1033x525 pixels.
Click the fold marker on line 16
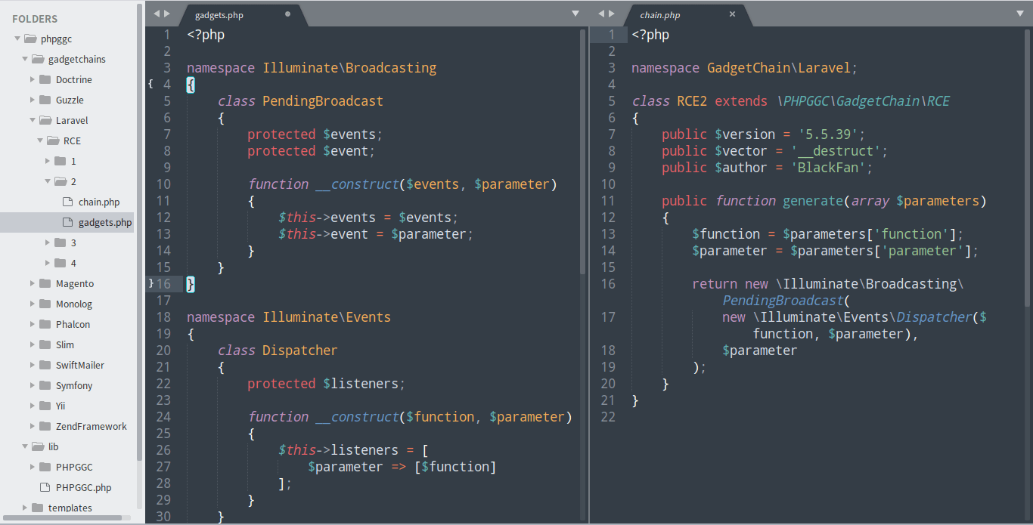(150, 283)
